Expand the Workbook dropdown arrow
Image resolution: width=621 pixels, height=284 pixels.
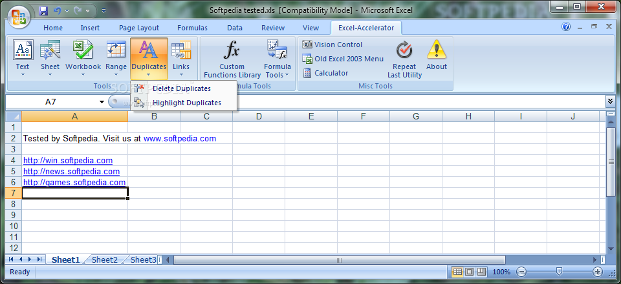coord(83,75)
